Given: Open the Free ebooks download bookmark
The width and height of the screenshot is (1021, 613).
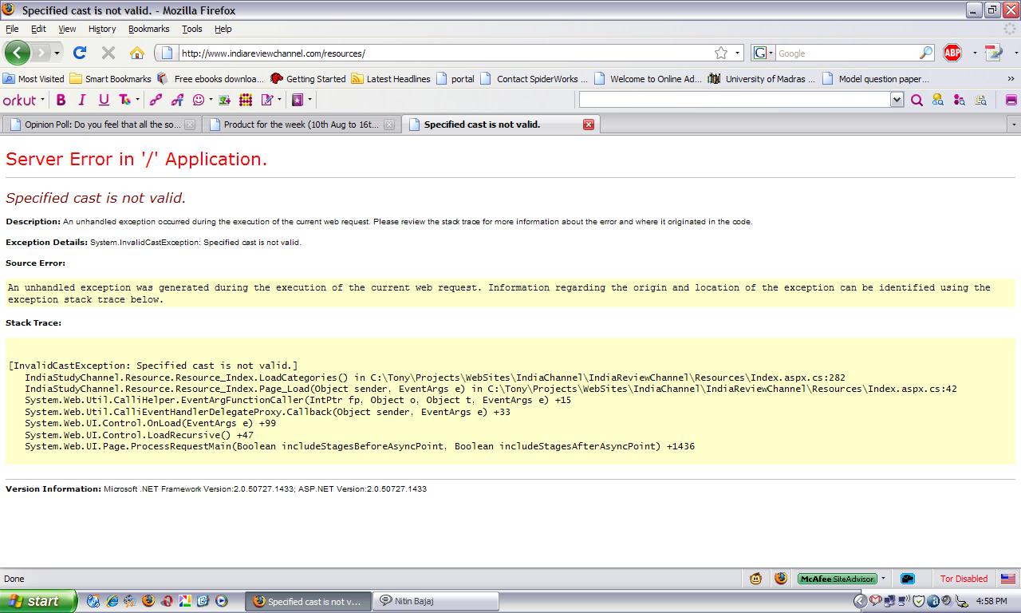Looking at the screenshot, I should [211, 79].
